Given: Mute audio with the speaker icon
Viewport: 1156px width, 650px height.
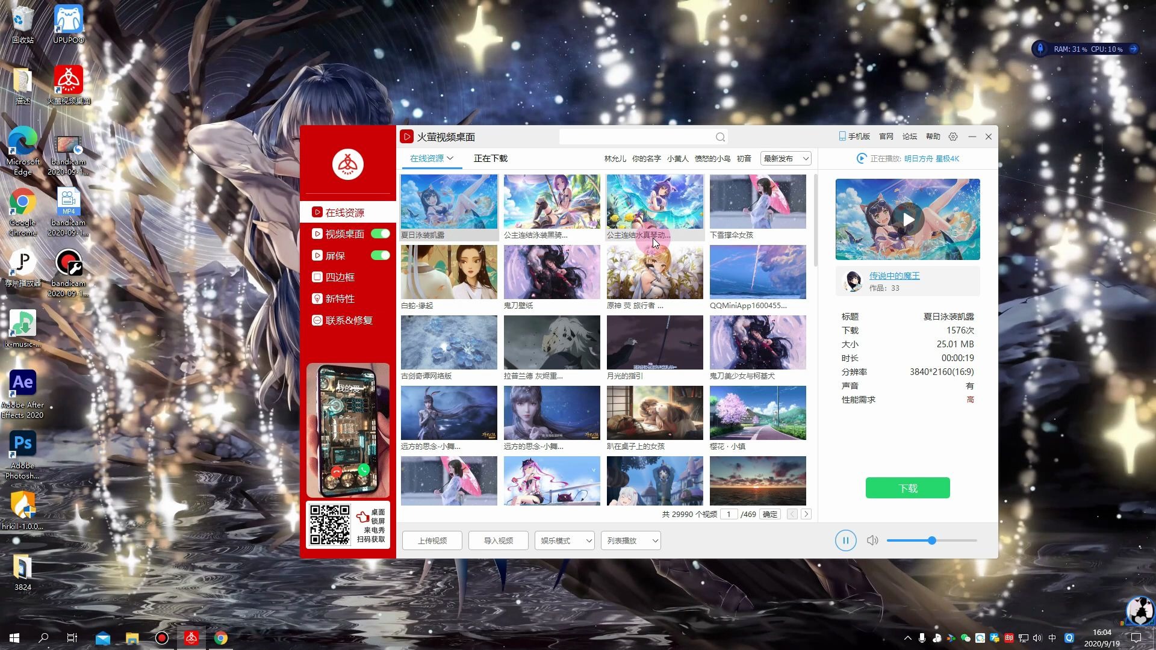Looking at the screenshot, I should (x=872, y=540).
